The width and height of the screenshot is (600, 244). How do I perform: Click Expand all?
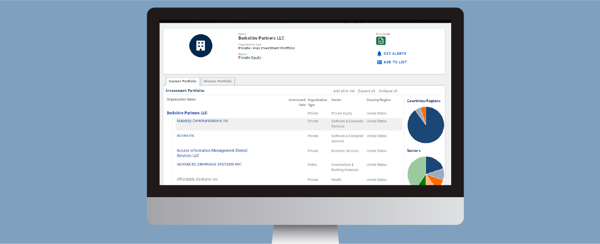(x=367, y=91)
